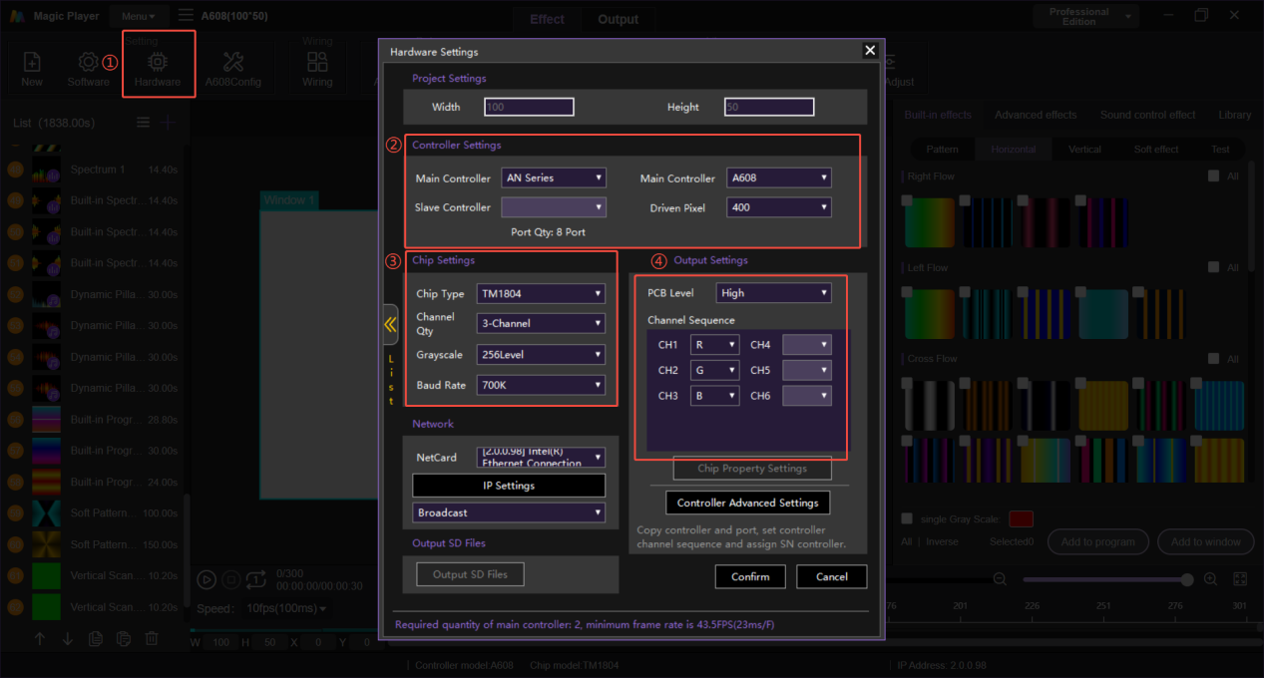The height and width of the screenshot is (678, 1264).
Task: Select the Vertical effects subtab
Action: coord(1084,150)
